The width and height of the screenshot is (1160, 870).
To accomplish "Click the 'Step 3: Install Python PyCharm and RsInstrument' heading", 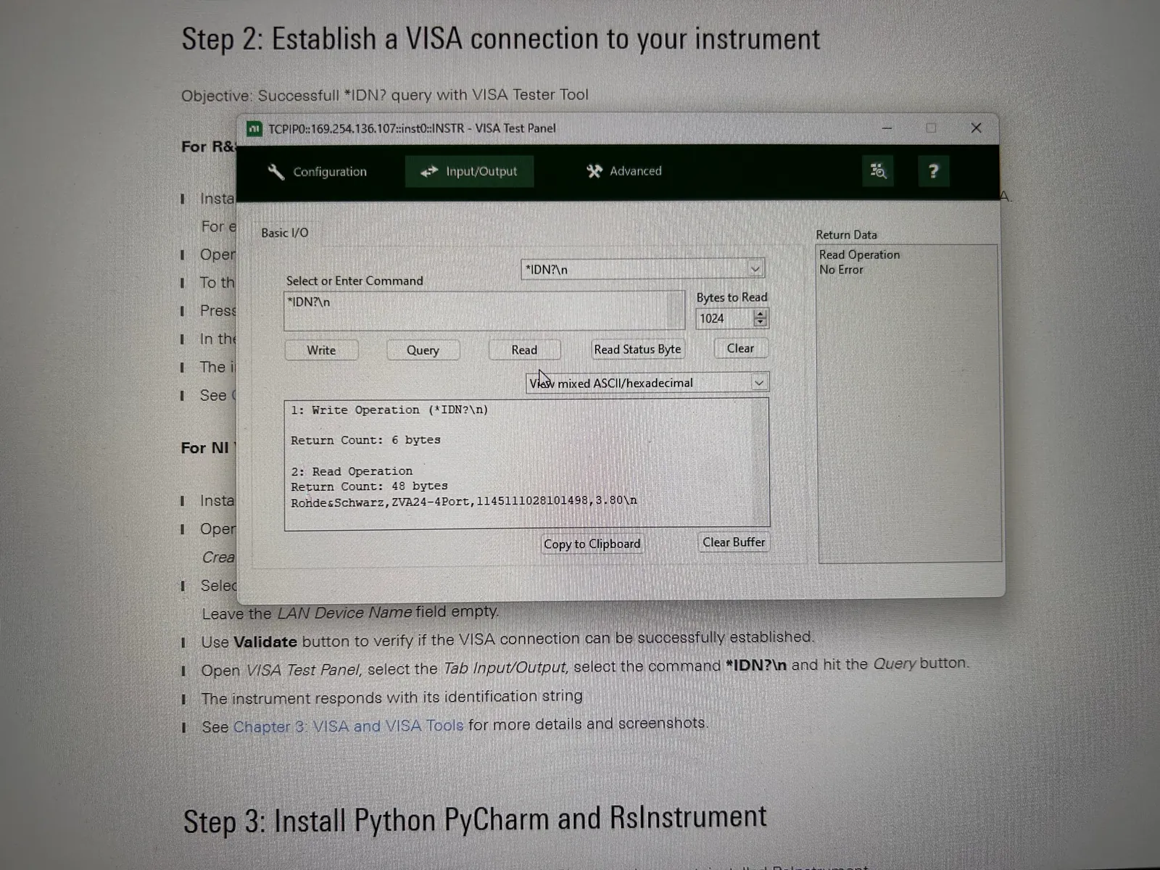I will [x=475, y=820].
